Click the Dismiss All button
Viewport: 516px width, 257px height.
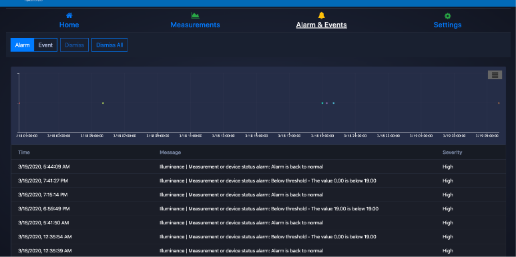point(109,45)
